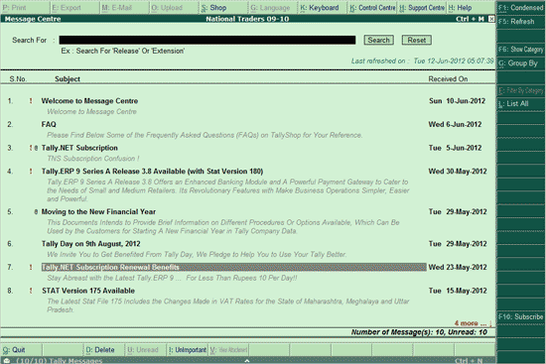Viewport: 546px width, 364px height.
Task: Expand the bottom panel with up chevron
Action: [247, 361]
